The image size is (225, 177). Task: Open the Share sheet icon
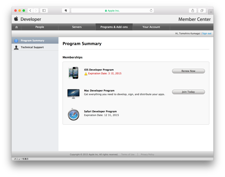[x=193, y=11]
